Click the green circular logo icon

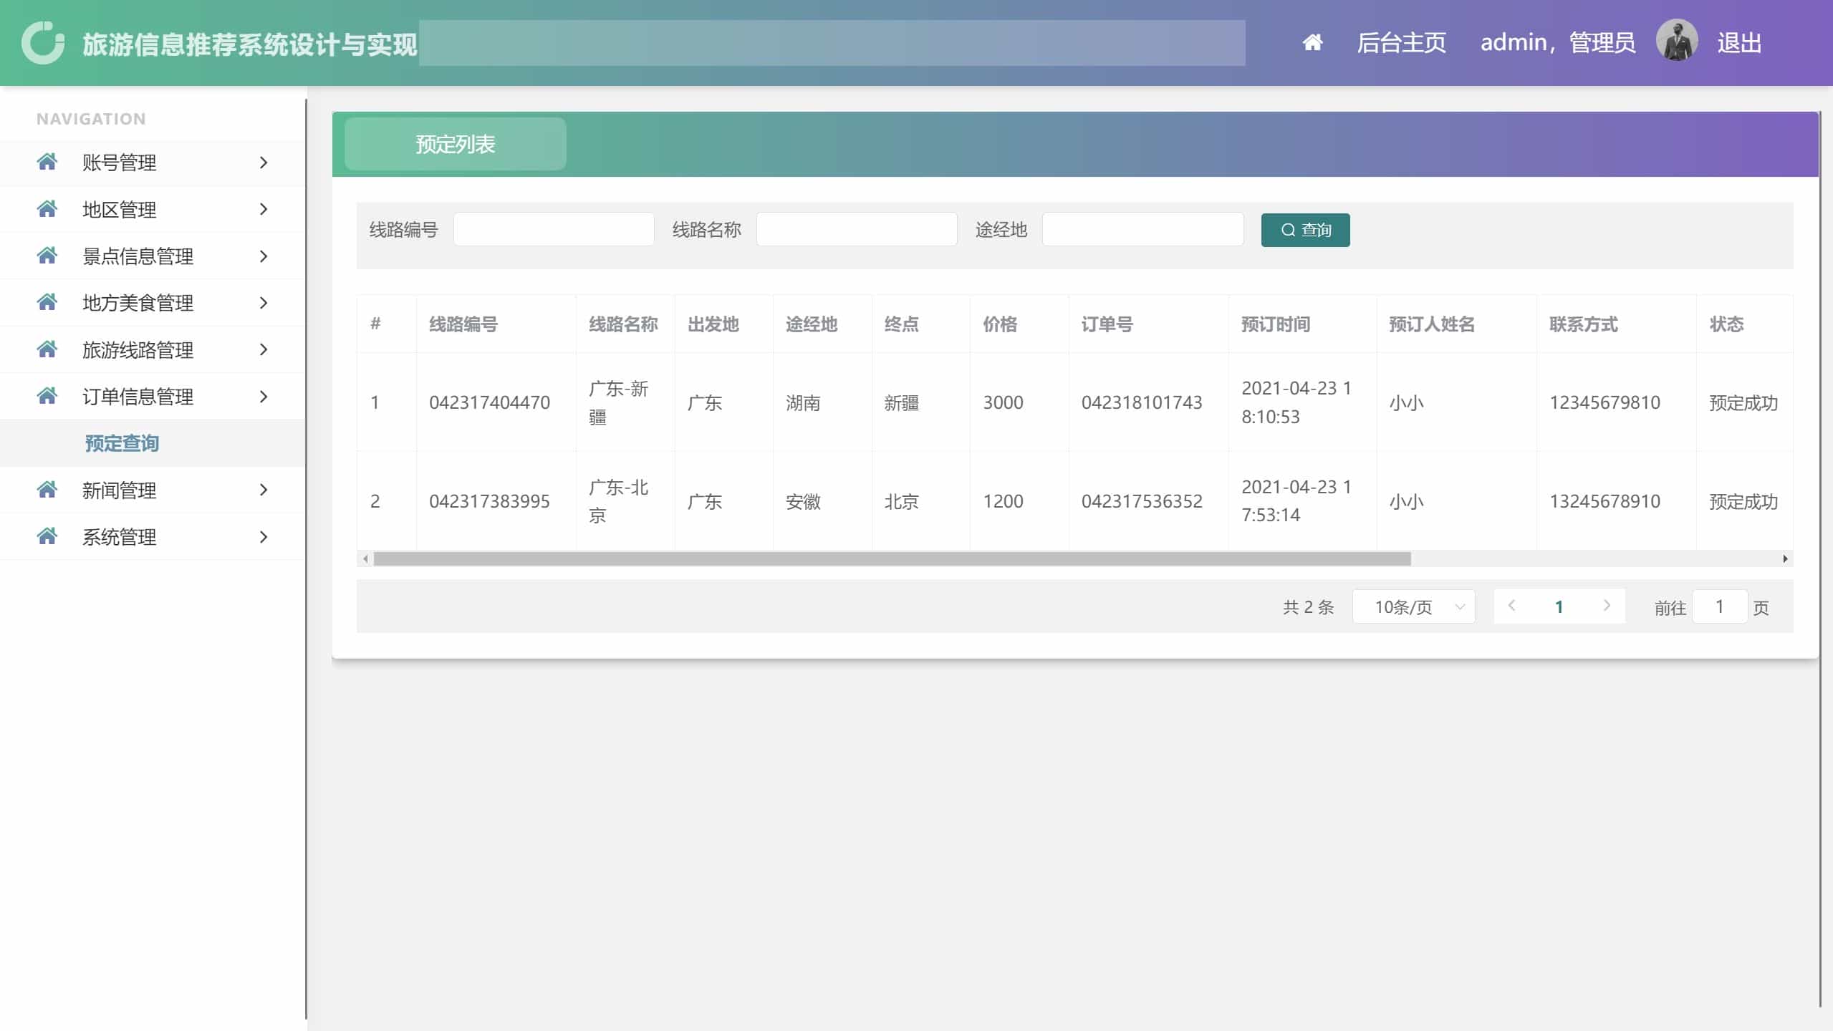[x=43, y=43]
